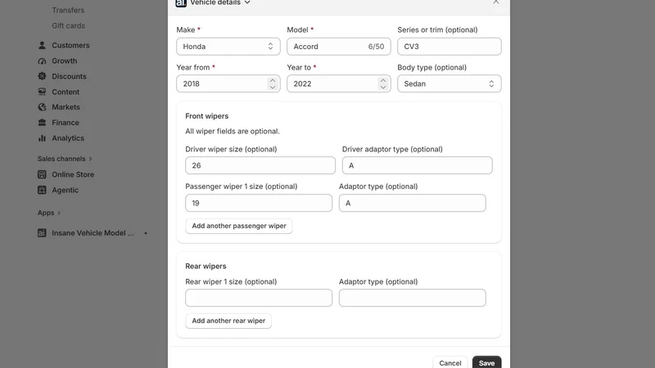Click the Model field containing Accord

[339, 47]
